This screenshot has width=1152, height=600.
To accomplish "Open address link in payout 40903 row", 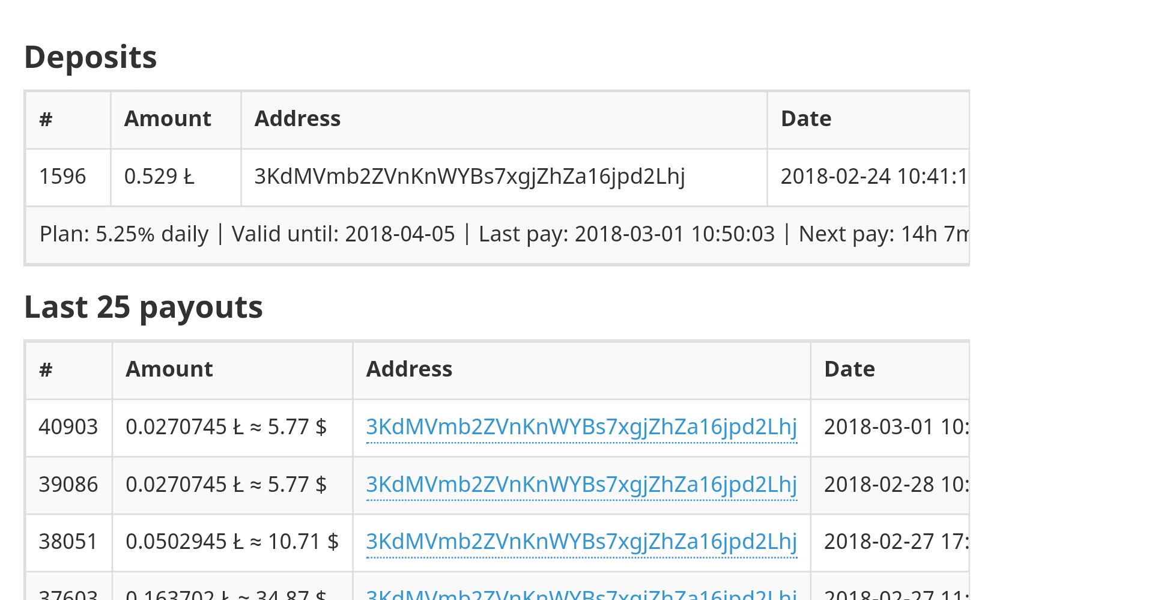I will tap(581, 427).
